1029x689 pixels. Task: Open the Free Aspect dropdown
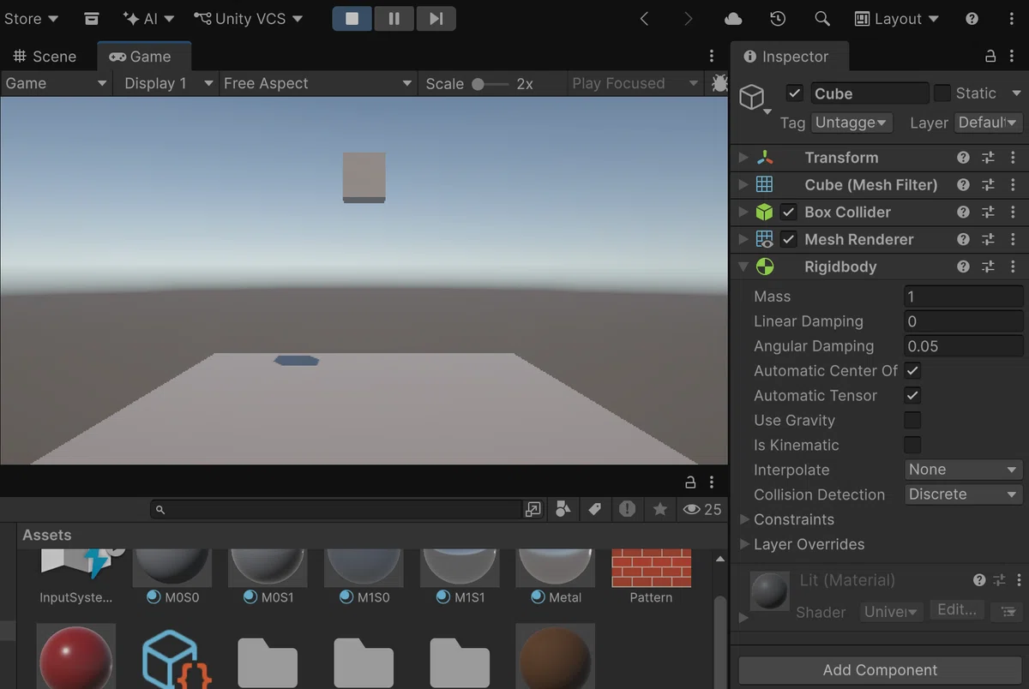pos(317,83)
